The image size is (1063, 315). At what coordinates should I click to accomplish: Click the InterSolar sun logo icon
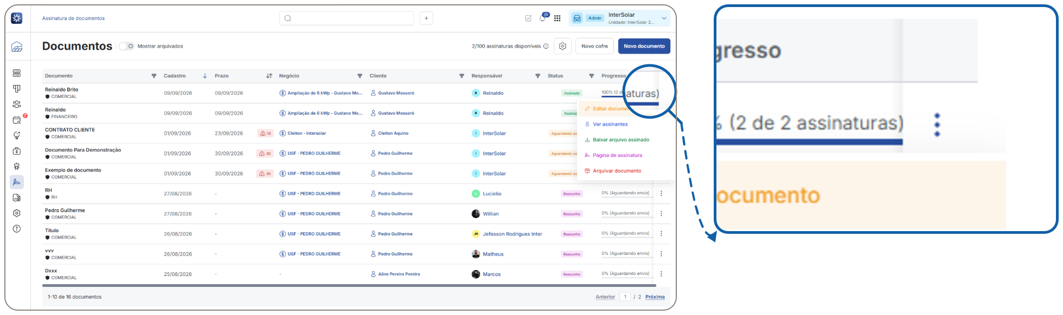[17, 18]
